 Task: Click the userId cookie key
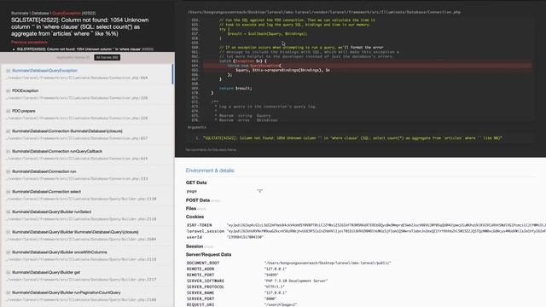point(195,237)
